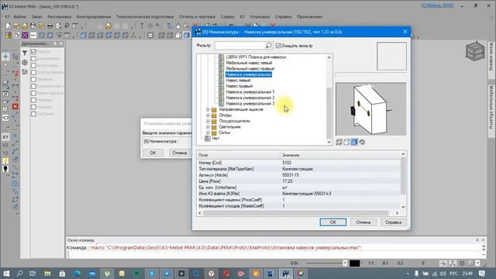This screenshot has height=279, width=496.
Task: Open the "Сервис" menu
Action: pos(227,17)
